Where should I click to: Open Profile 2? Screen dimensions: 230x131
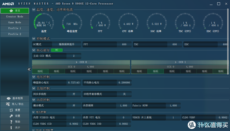[x=15, y=34]
